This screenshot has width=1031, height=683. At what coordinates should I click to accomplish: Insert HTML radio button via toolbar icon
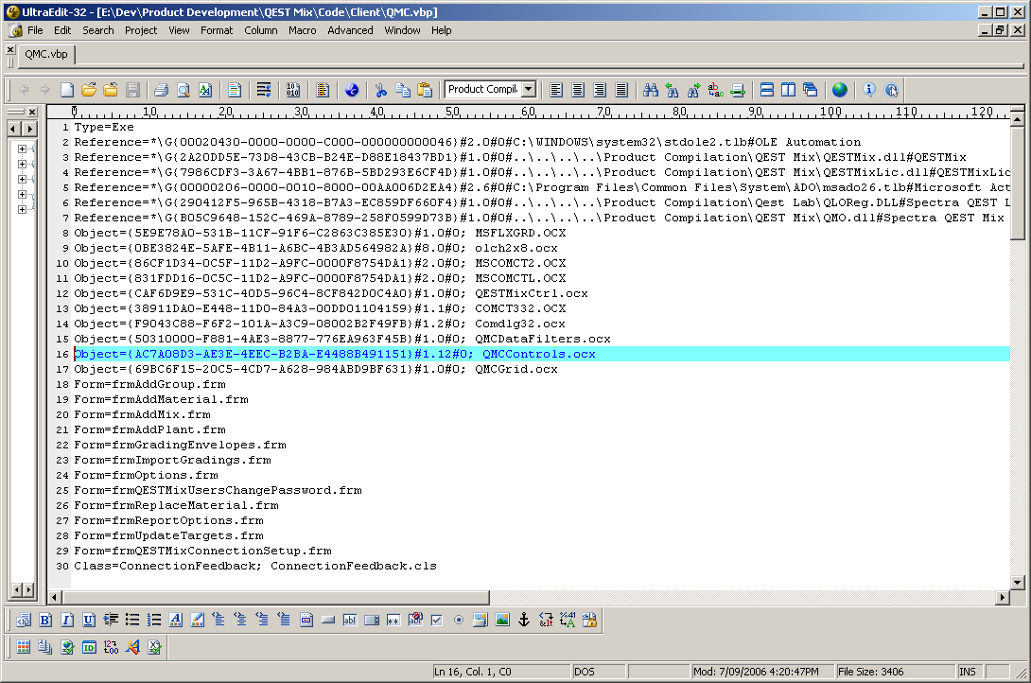[458, 620]
